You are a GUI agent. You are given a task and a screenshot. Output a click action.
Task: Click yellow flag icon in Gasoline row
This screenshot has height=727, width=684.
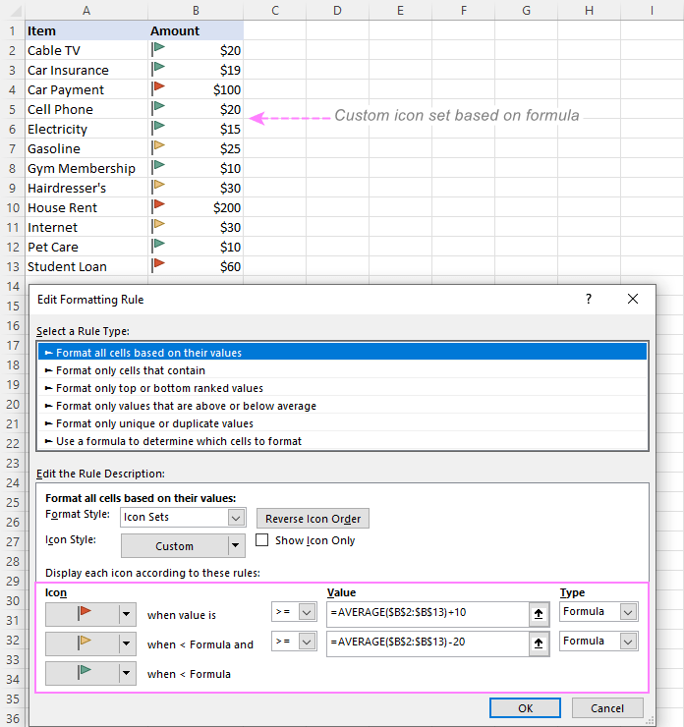158,146
